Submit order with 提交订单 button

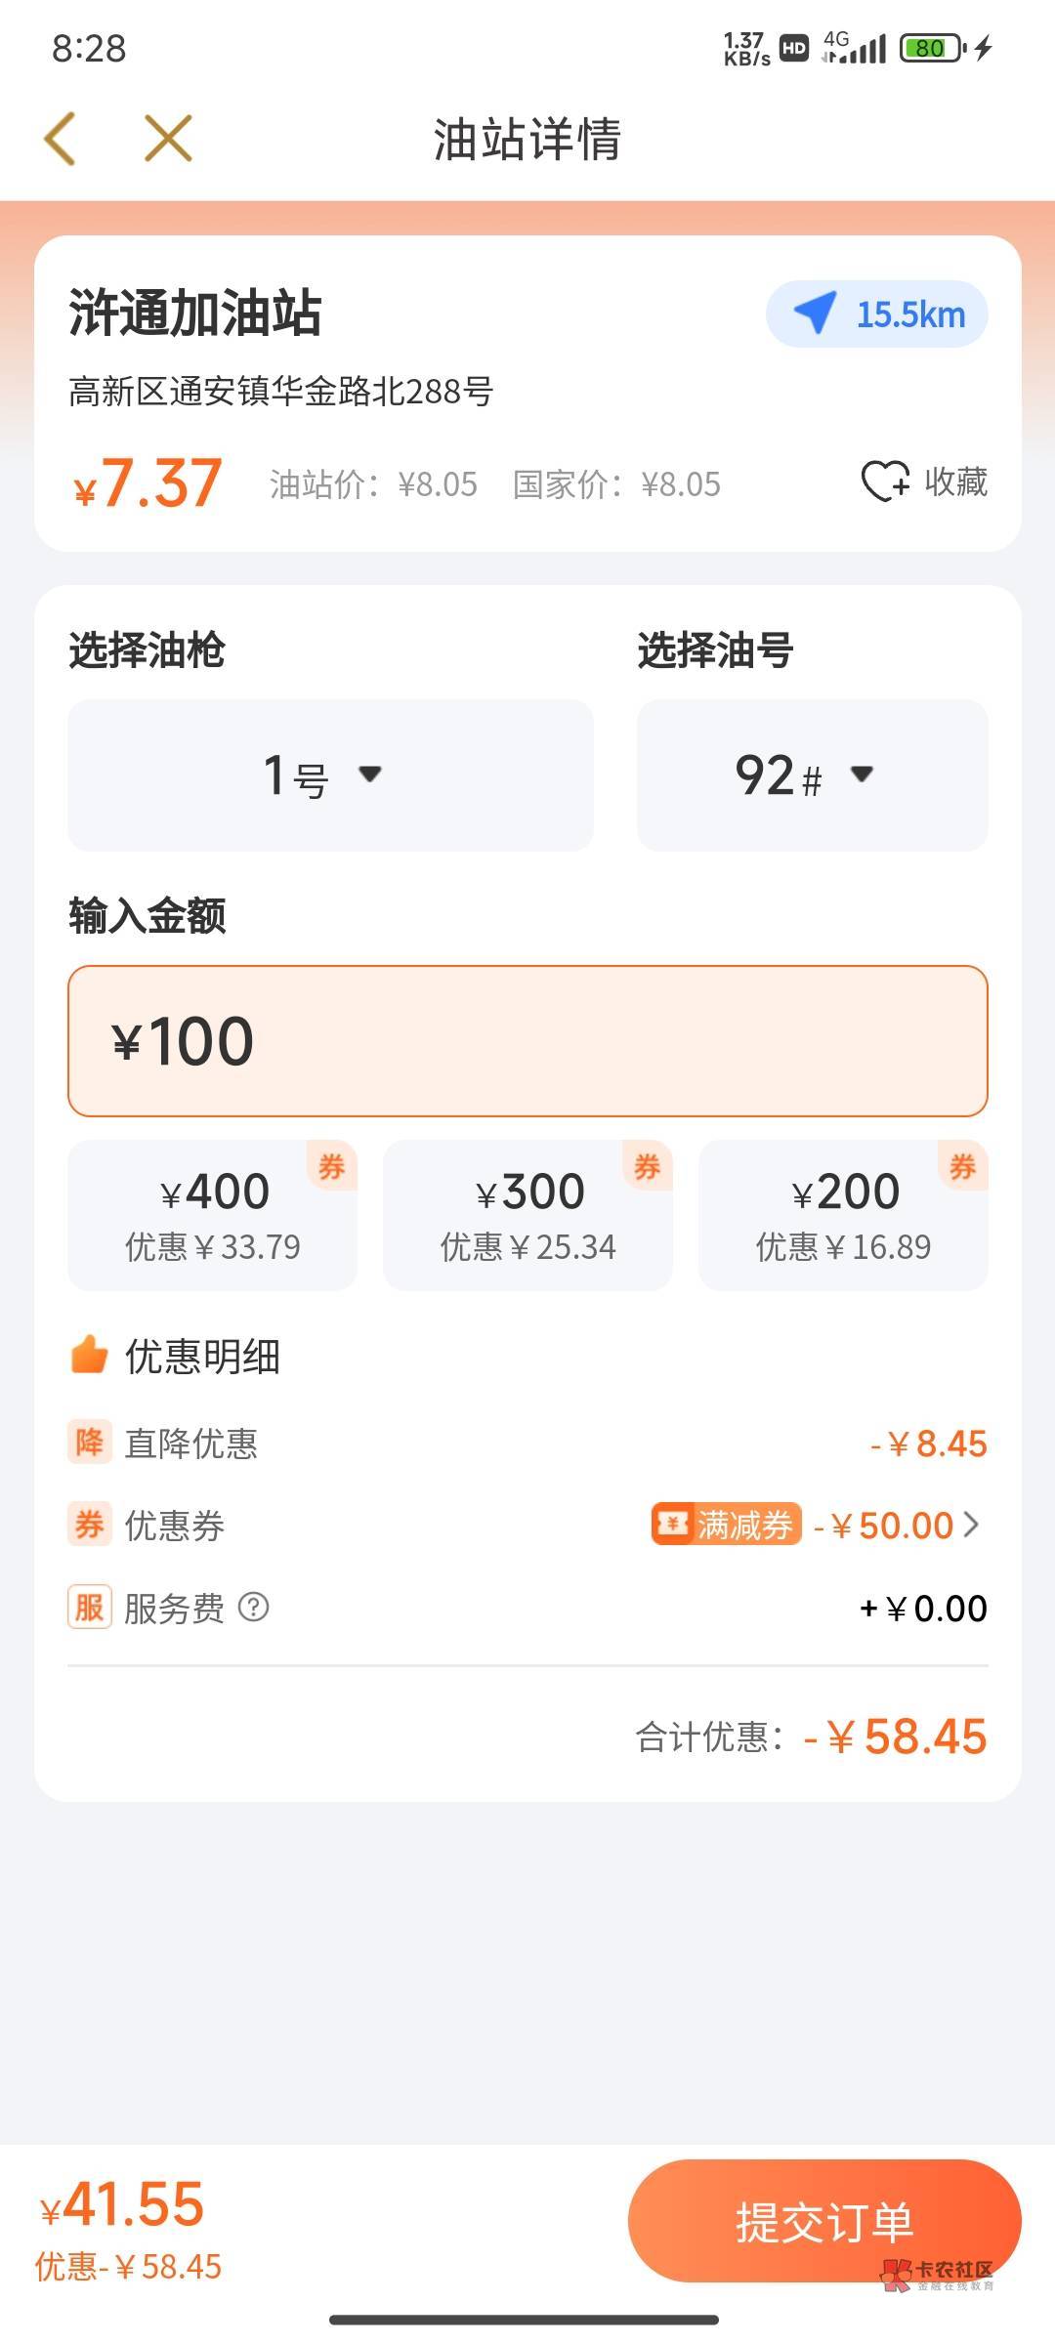[x=824, y=2221]
